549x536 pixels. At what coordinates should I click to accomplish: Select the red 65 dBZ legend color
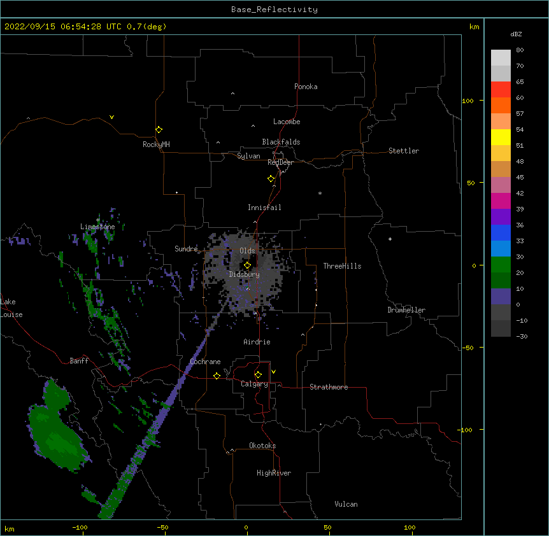coord(501,89)
